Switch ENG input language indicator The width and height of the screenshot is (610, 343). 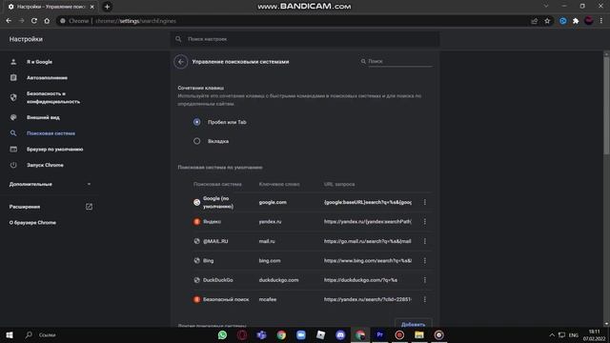(x=574, y=334)
